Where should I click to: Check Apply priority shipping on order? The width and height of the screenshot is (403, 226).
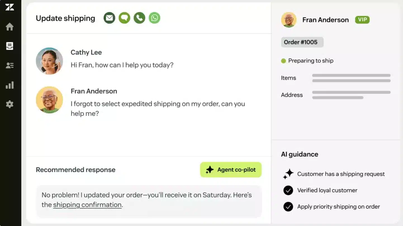click(288, 206)
